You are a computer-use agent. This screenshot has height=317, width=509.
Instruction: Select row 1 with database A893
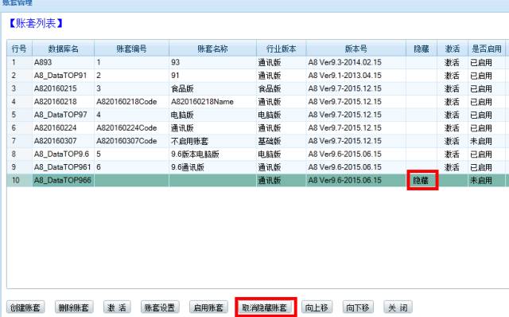click(x=256, y=62)
